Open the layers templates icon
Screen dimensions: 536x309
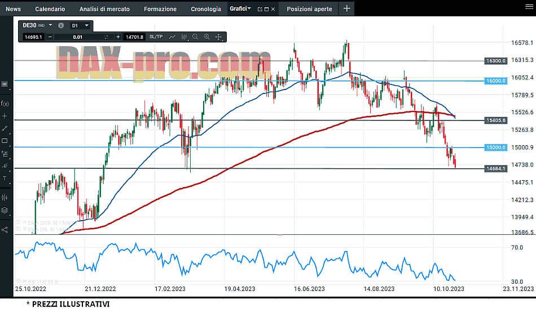(x=5, y=210)
